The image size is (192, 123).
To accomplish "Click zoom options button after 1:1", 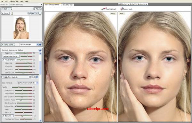I will [x=40, y=13].
